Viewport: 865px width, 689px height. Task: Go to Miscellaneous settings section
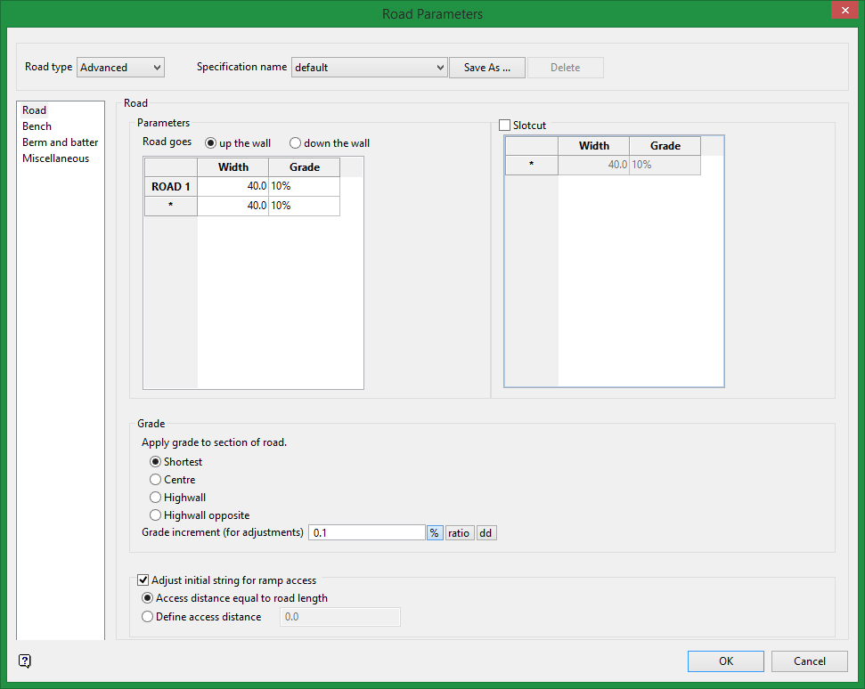click(x=55, y=158)
